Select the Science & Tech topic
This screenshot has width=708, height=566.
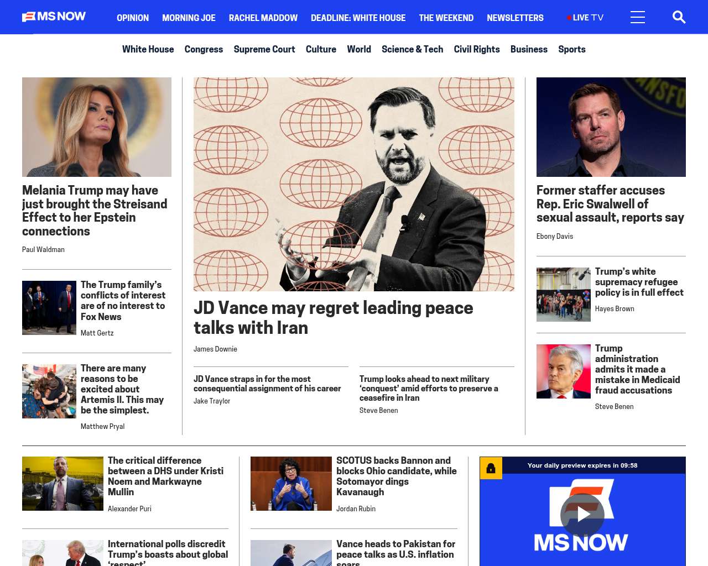(x=412, y=49)
